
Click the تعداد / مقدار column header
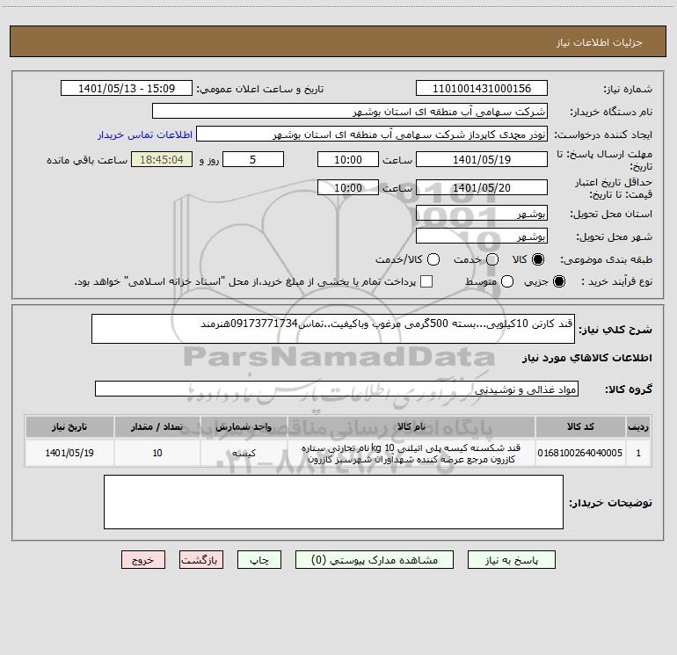point(157,427)
